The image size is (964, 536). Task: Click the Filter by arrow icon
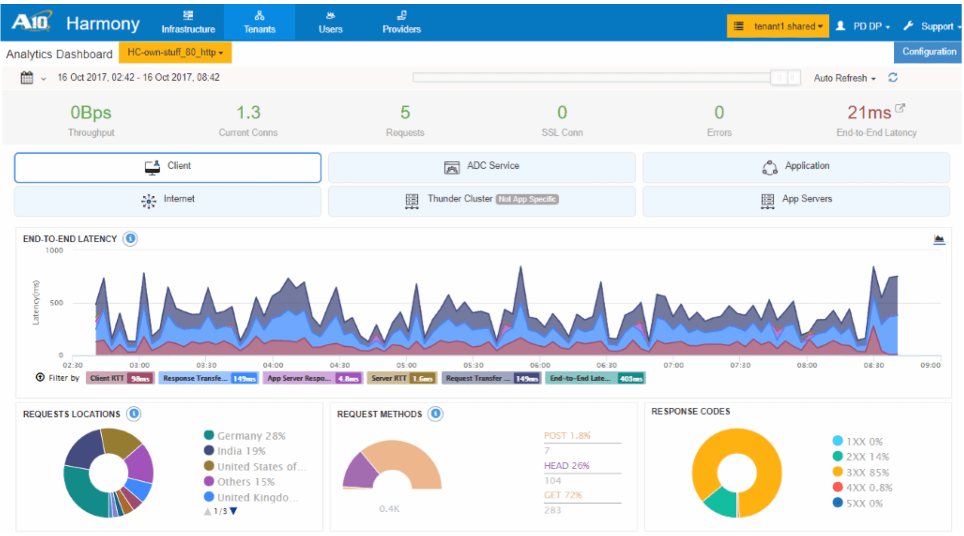point(40,377)
